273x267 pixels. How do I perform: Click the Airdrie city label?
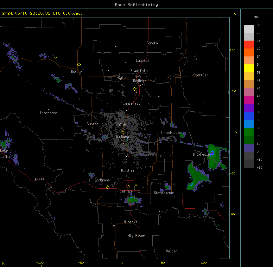pos(128,170)
